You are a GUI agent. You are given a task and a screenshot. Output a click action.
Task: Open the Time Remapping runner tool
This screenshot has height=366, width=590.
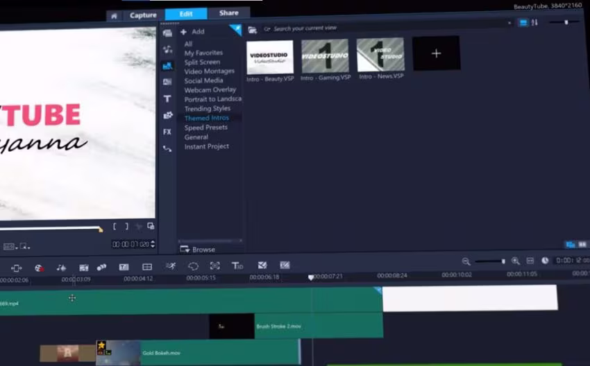tap(171, 266)
